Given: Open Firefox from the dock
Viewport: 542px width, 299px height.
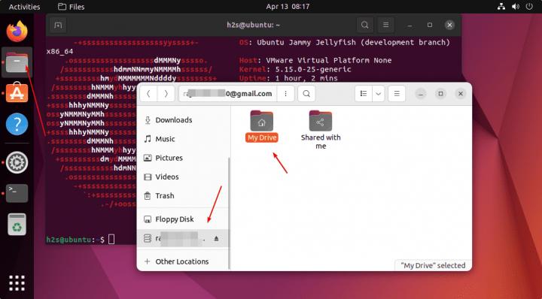Looking at the screenshot, I should (x=17, y=32).
